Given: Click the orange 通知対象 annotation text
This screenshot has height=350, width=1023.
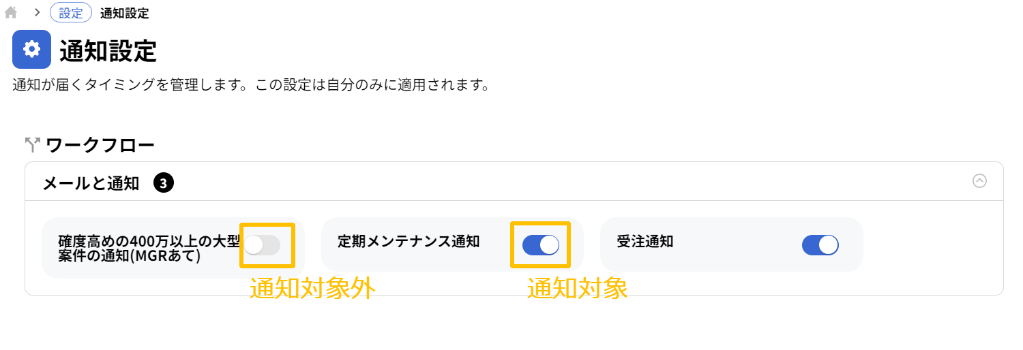Looking at the screenshot, I should (x=577, y=289).
